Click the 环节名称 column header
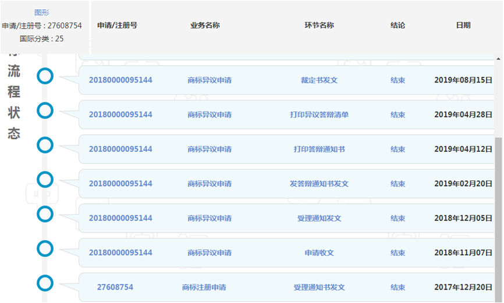Image resolution: width=504 pixels, height=303 pixels. tap(319, 26)
